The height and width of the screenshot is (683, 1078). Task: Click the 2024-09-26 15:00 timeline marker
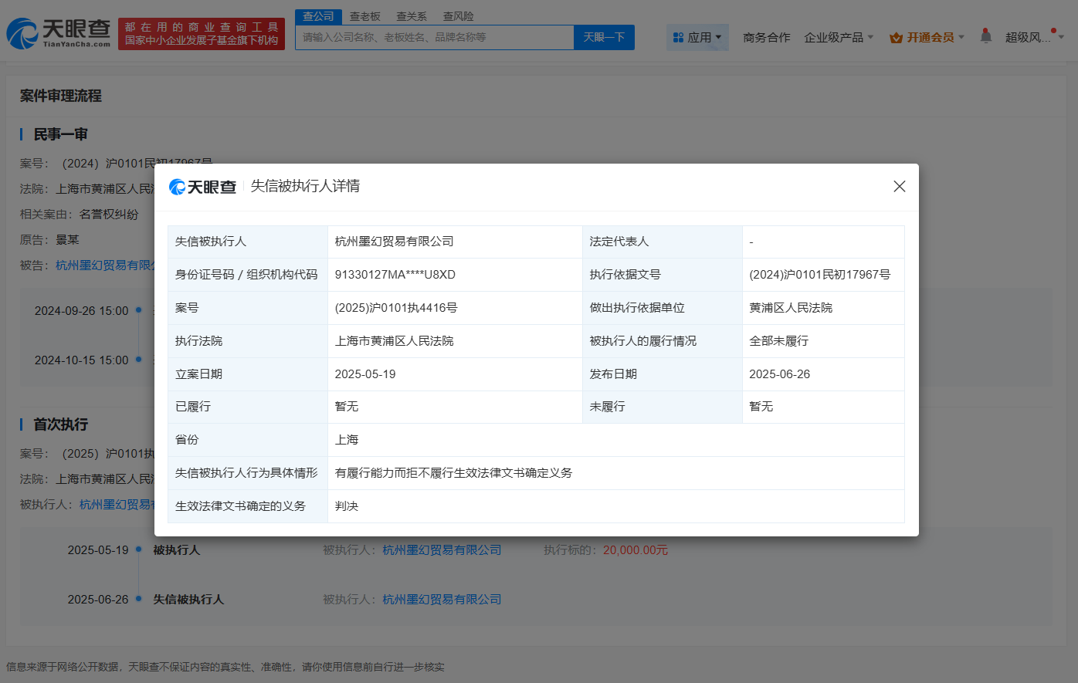[139, 310]
